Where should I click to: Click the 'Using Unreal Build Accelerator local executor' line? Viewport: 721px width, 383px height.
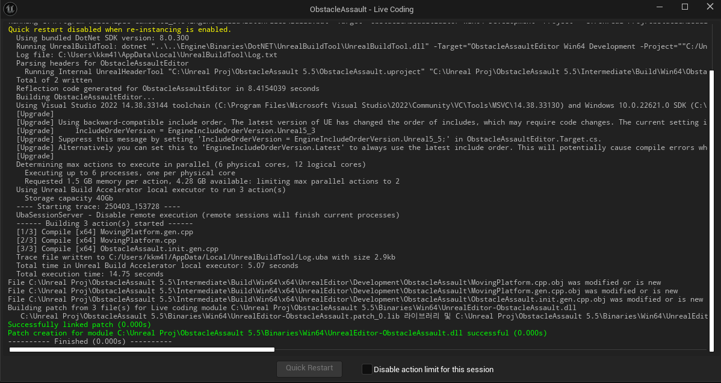pos(151,190)
